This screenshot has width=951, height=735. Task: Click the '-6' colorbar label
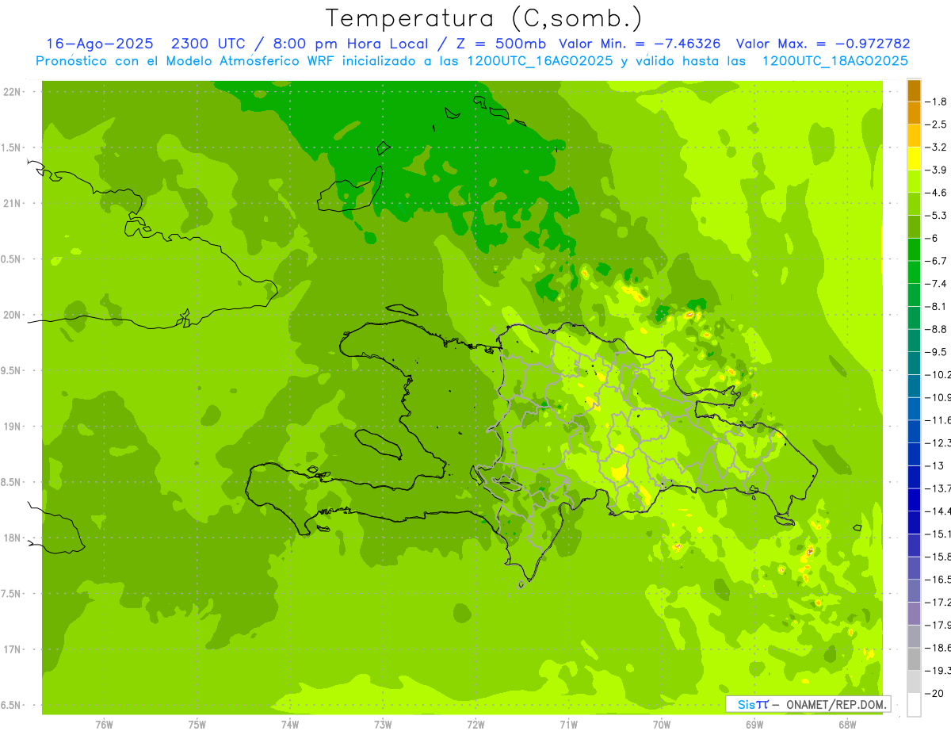point(932,238)
